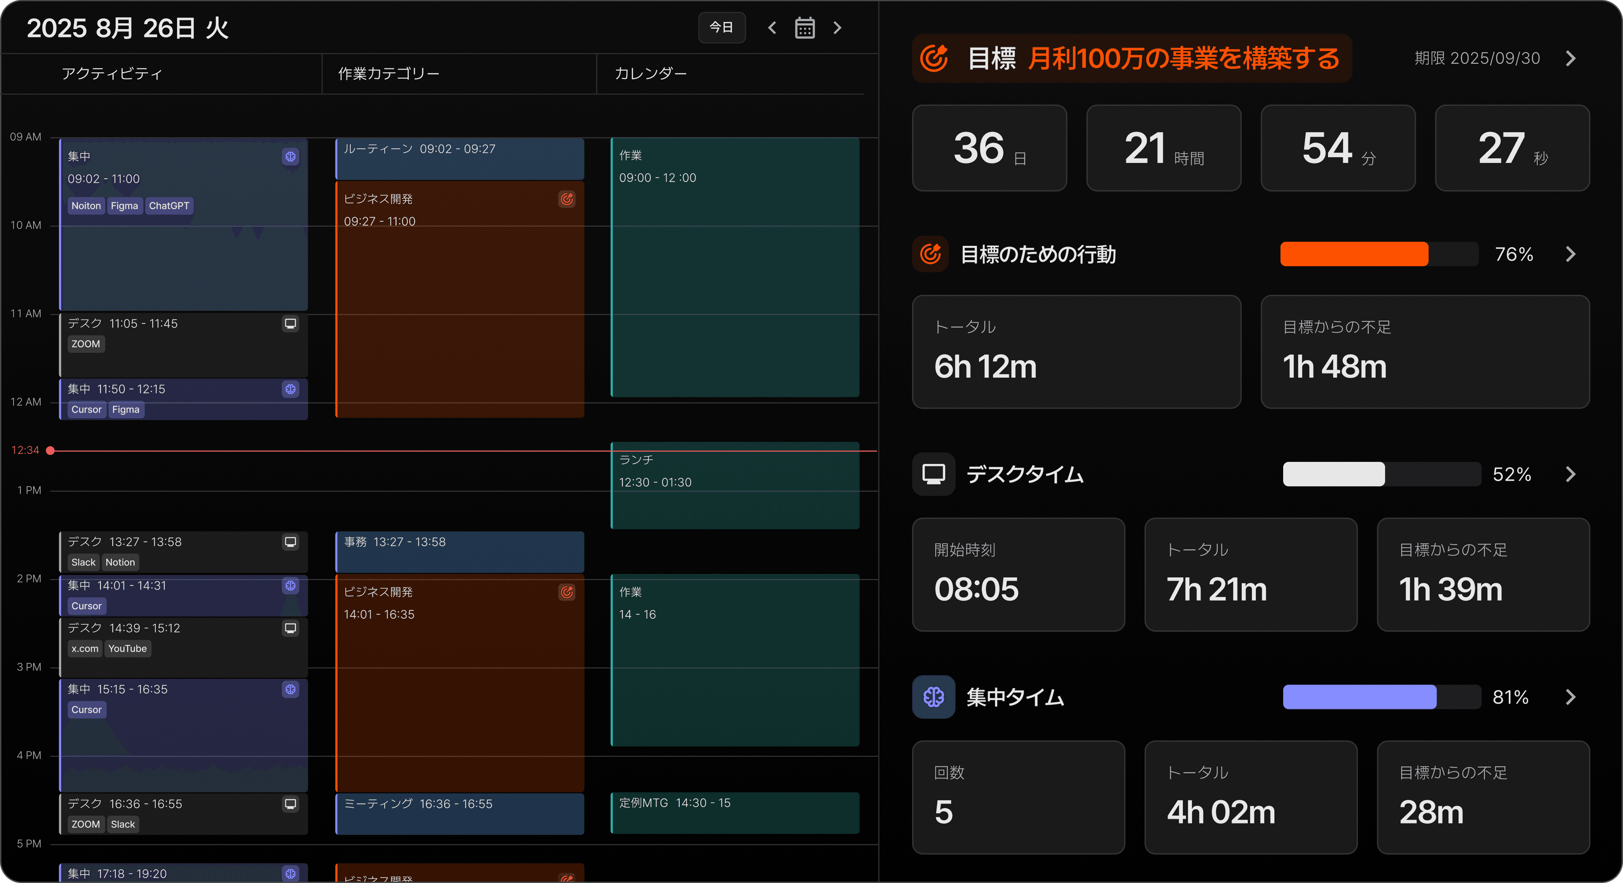The image size is (1623, 883).
Task: Expand 目標のための行動 details chevron
Action: 1571,254
